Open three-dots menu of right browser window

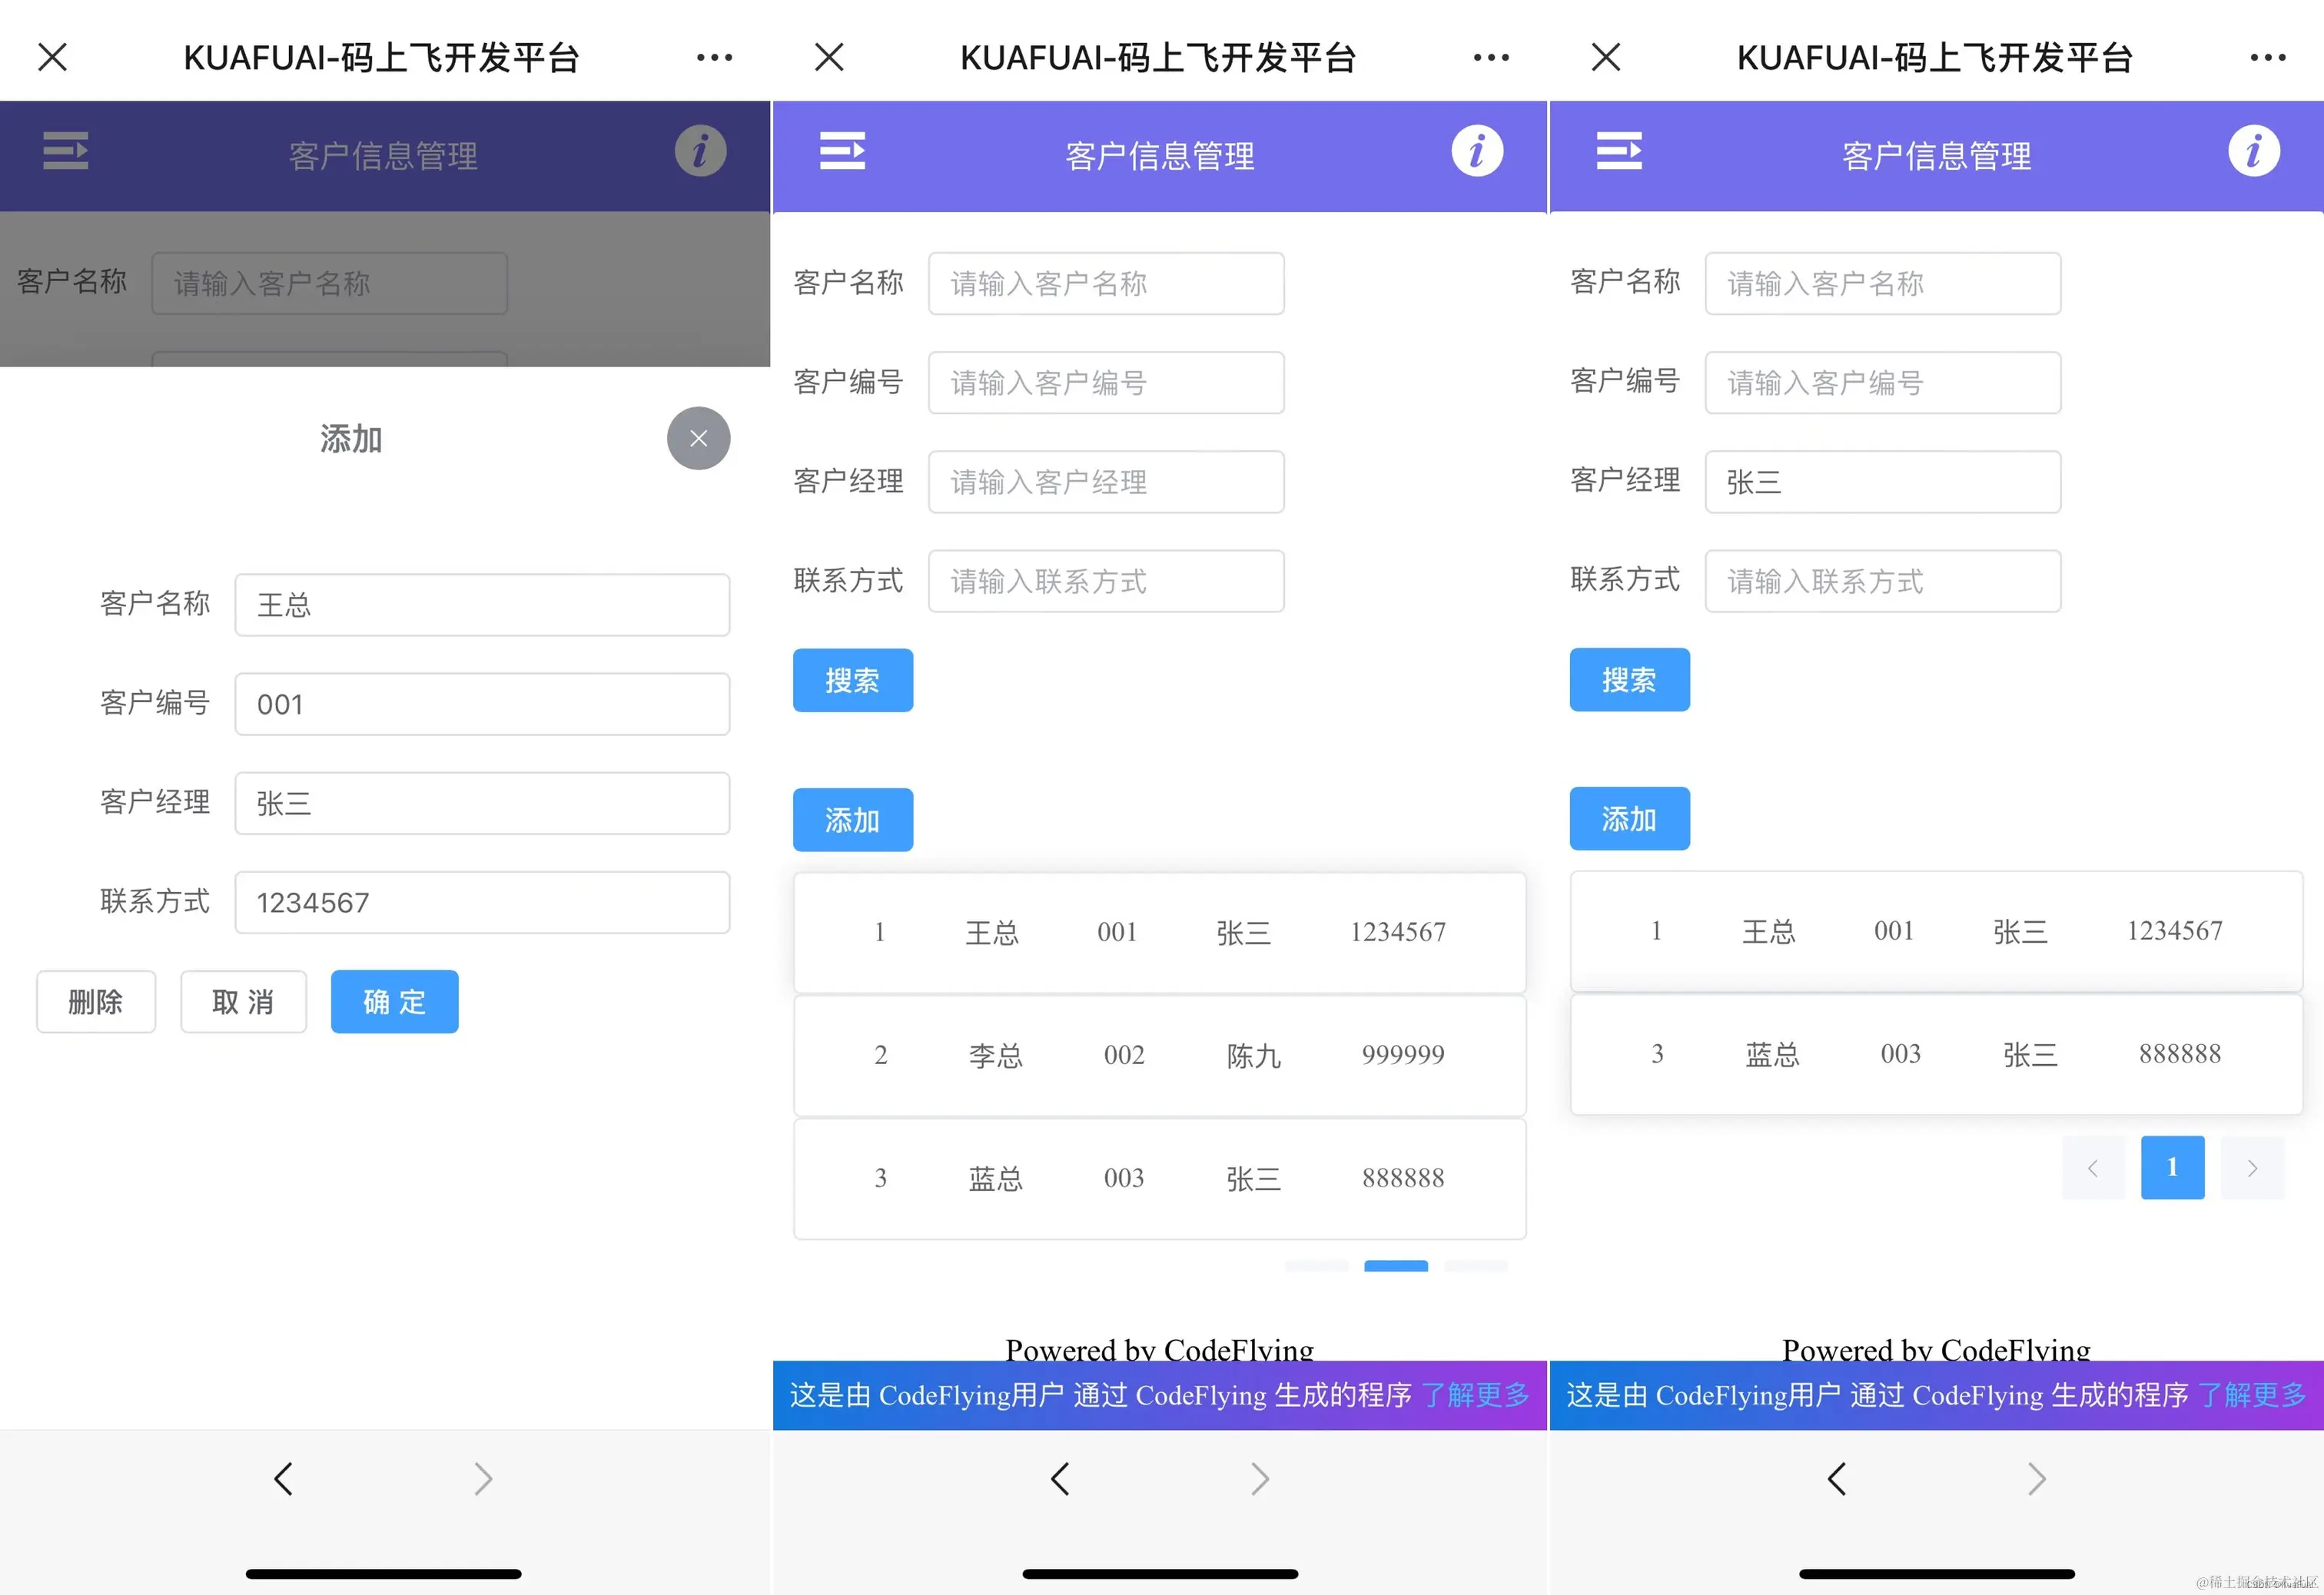2267,58
